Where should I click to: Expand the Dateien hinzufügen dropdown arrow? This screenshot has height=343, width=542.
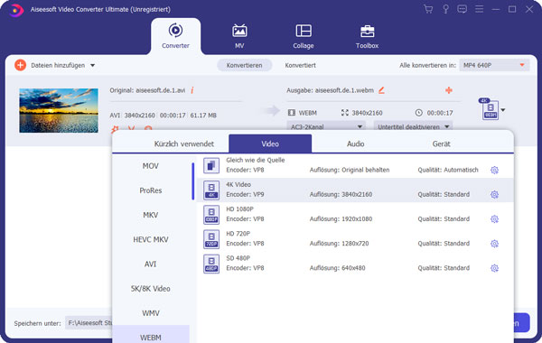93,65
